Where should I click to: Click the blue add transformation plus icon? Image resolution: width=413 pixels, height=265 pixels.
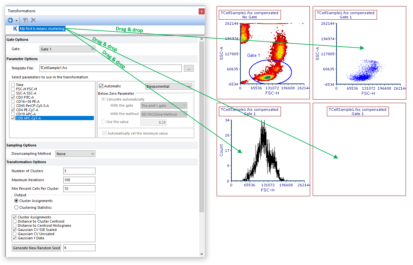click(x=10, y=20)
